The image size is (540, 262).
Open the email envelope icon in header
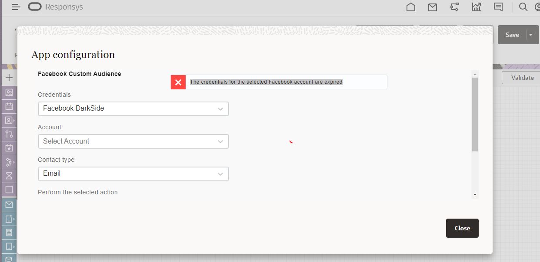pyautogui.click(x=432, y=7)
